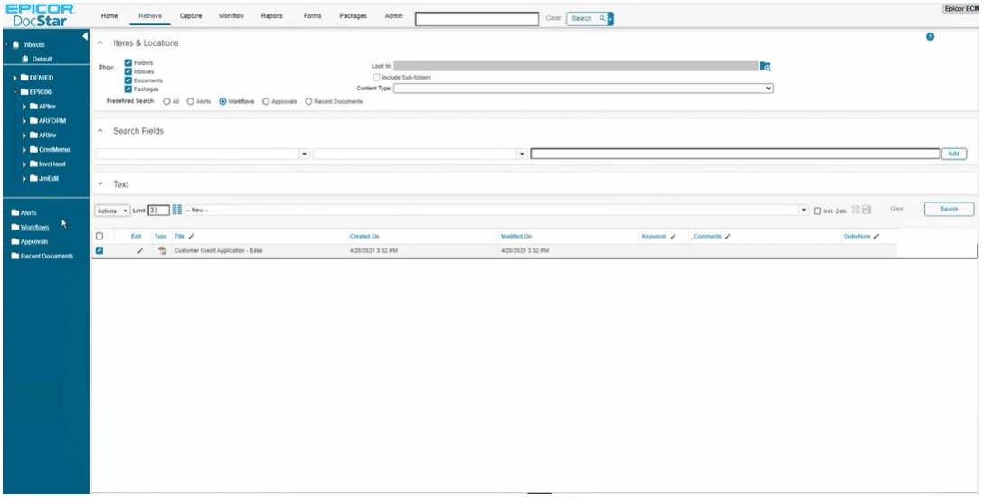Click the magnifier icon in top Search button
Image resolution: width=982 pixels, height=497 pixels.
[x=602, y=19]
